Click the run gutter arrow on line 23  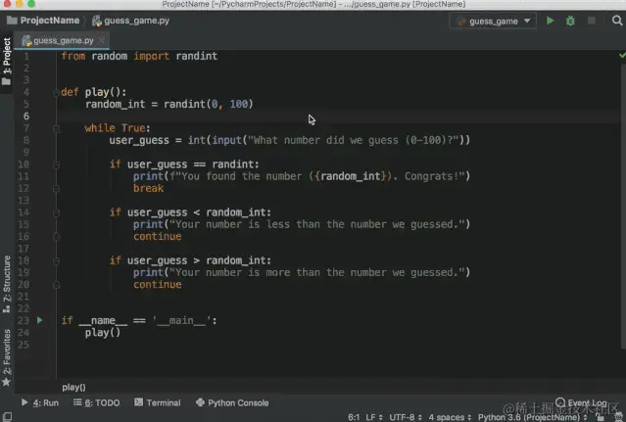point(39,320)
